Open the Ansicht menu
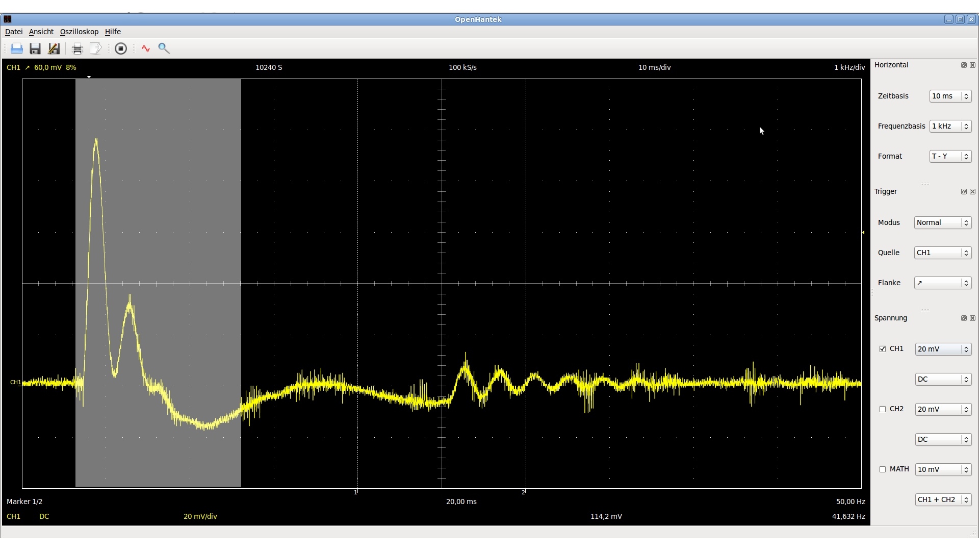 (x=41, y=32)
